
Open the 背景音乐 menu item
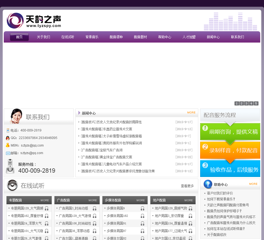(x=92, y=37)
